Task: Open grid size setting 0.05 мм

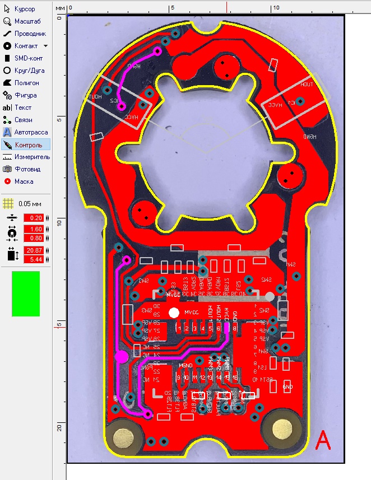Action: [8, 203]
